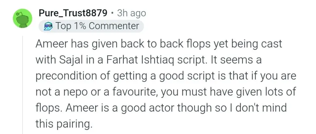Screen dimensions: 316x134
Task: Open the green Snoo avatar of Pure_Trust8879
Action: 23,18
